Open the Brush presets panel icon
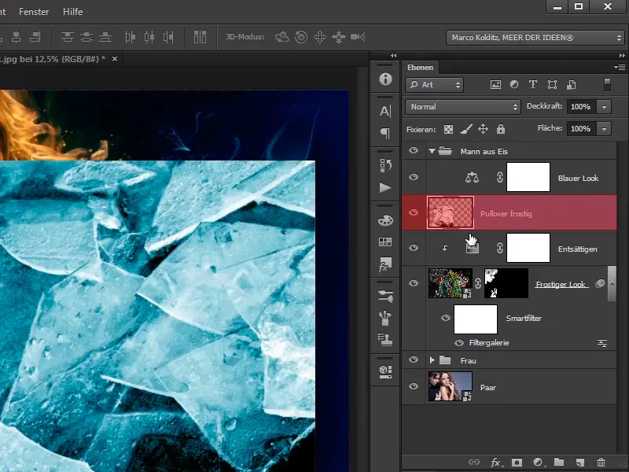The height and width of the screenshot is (472, 629). (x=385, y=297)
